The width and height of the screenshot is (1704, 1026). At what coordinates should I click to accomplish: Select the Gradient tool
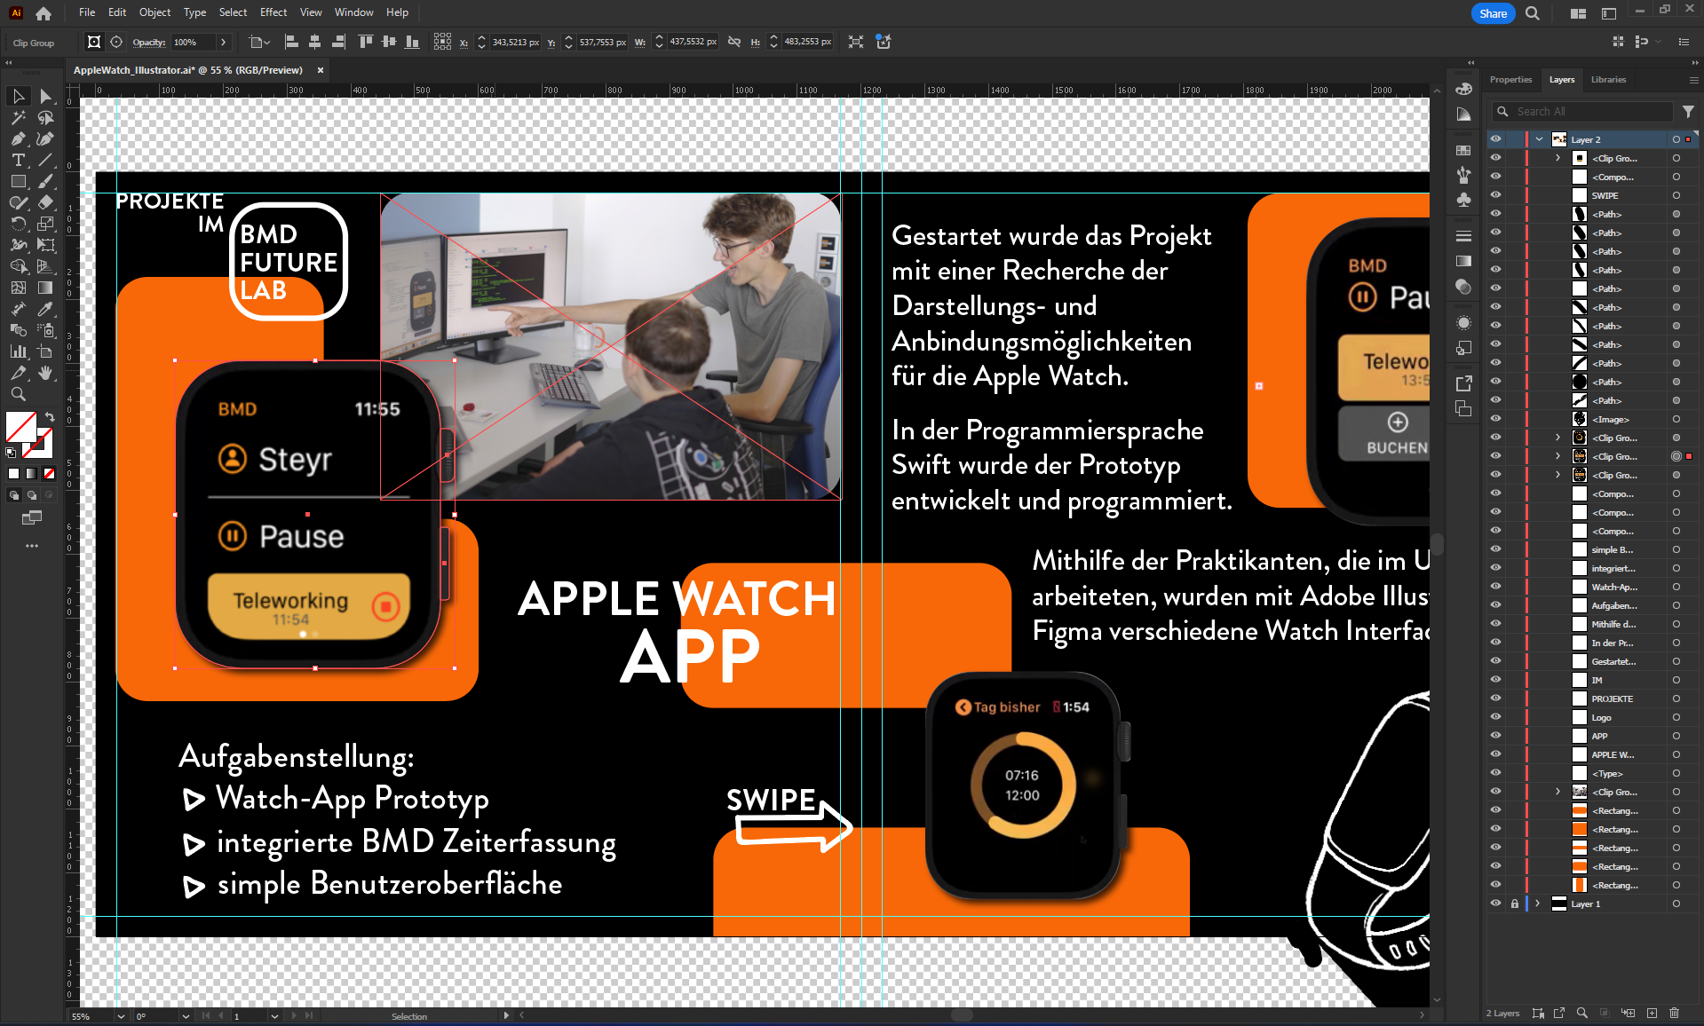click(x=45, y=288)
